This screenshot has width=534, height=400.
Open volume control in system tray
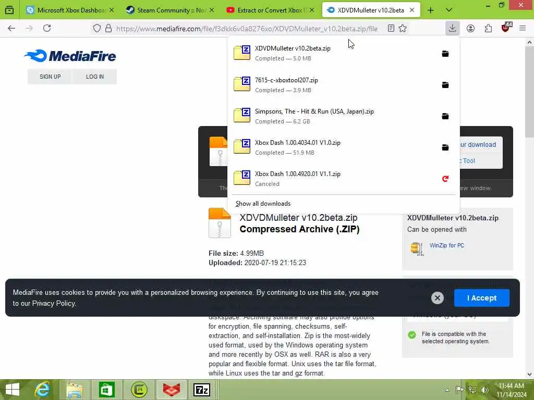click(x=485, y=390)
